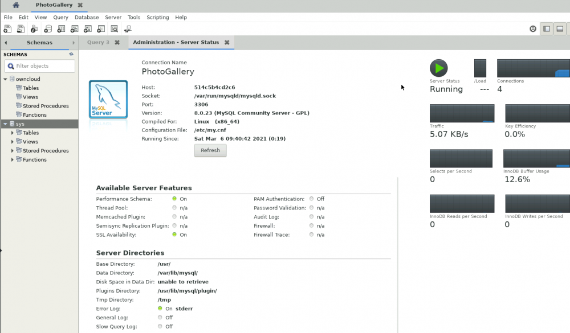Toggle the bottom output panel icon

coord(560,28)
